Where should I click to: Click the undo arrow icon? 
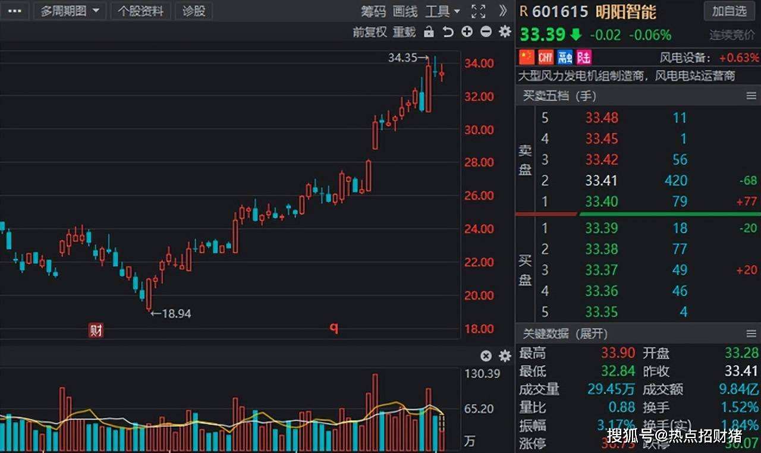(448, 32)
